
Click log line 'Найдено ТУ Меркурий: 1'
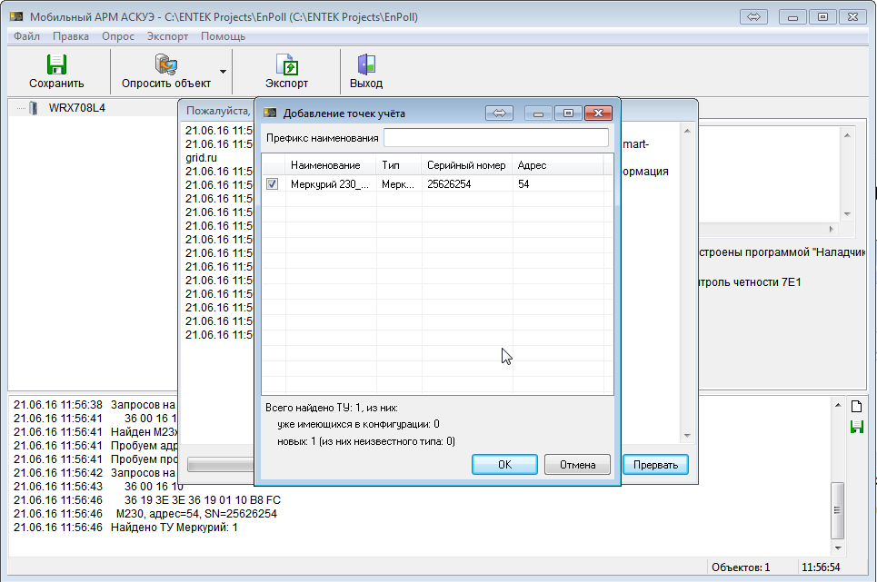tap(174, 528)
